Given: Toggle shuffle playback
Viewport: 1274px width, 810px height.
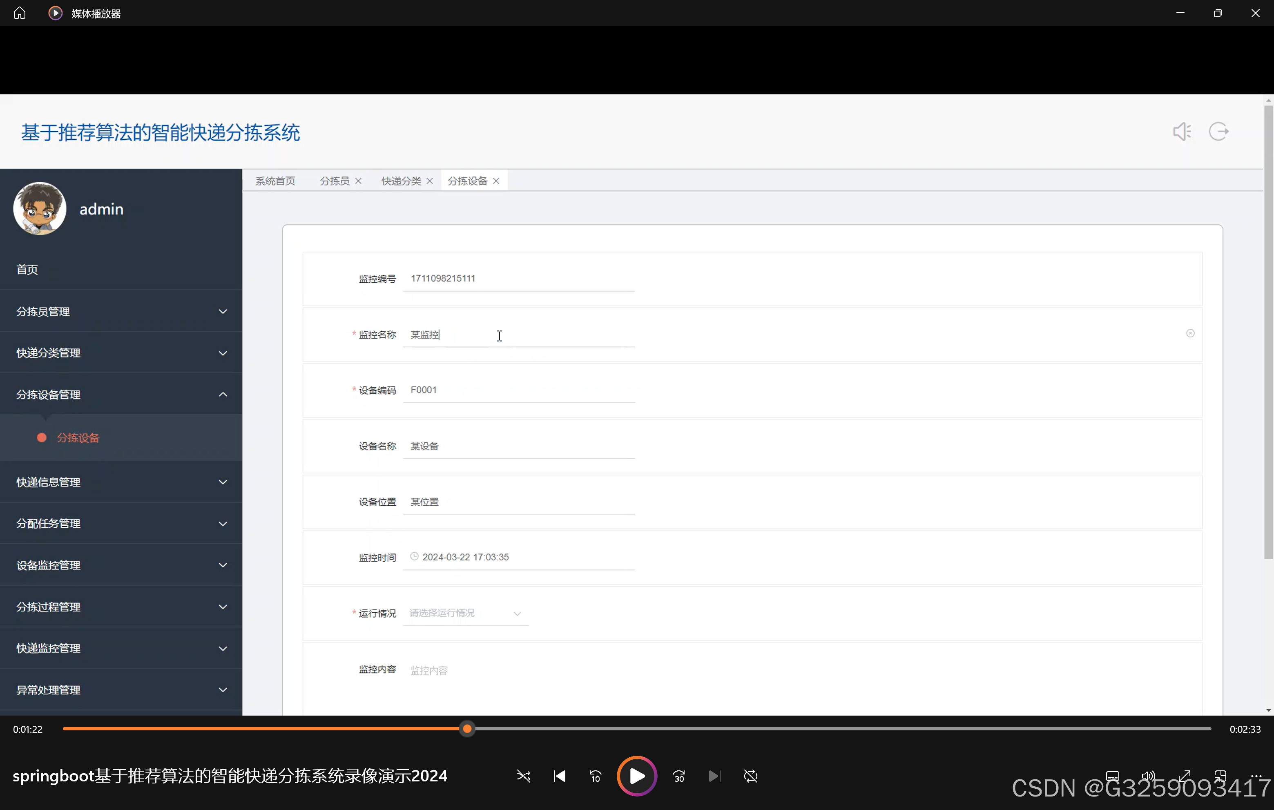Looking at the screenshot, I should [x=523, y=776].
